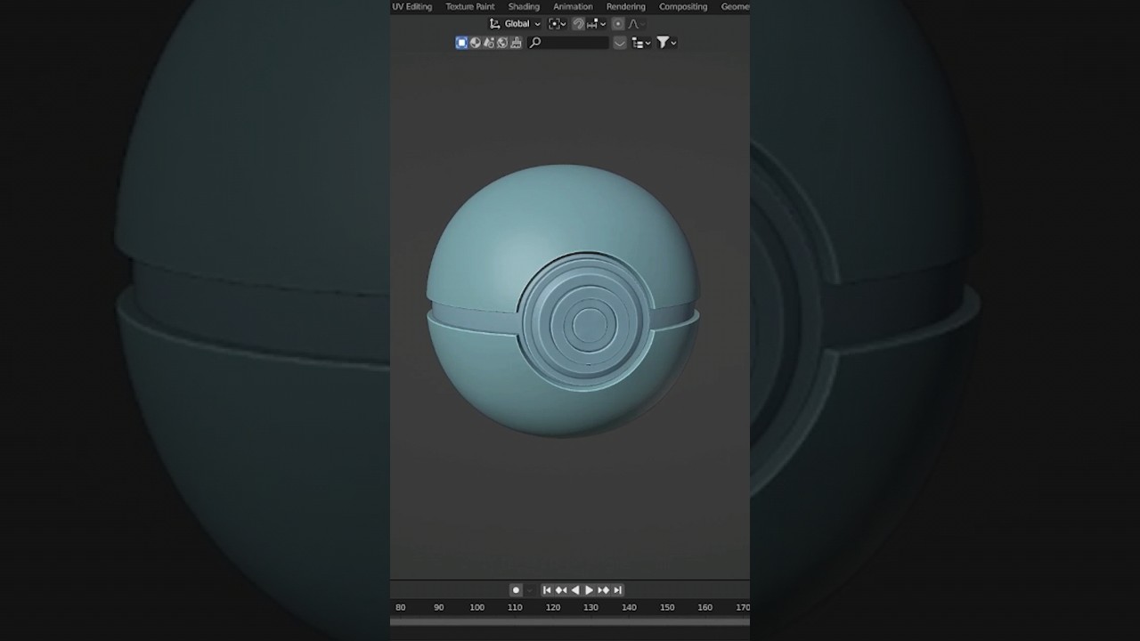Toggle the auto keying record button

click(516, 590)
